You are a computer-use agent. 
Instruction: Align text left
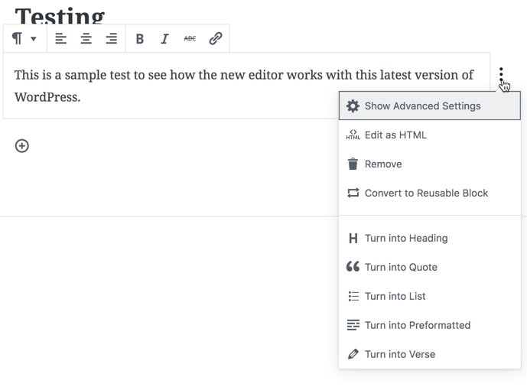61,39
